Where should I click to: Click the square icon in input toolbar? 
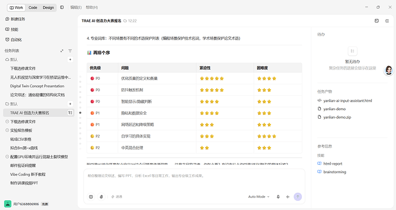(91, 197)
